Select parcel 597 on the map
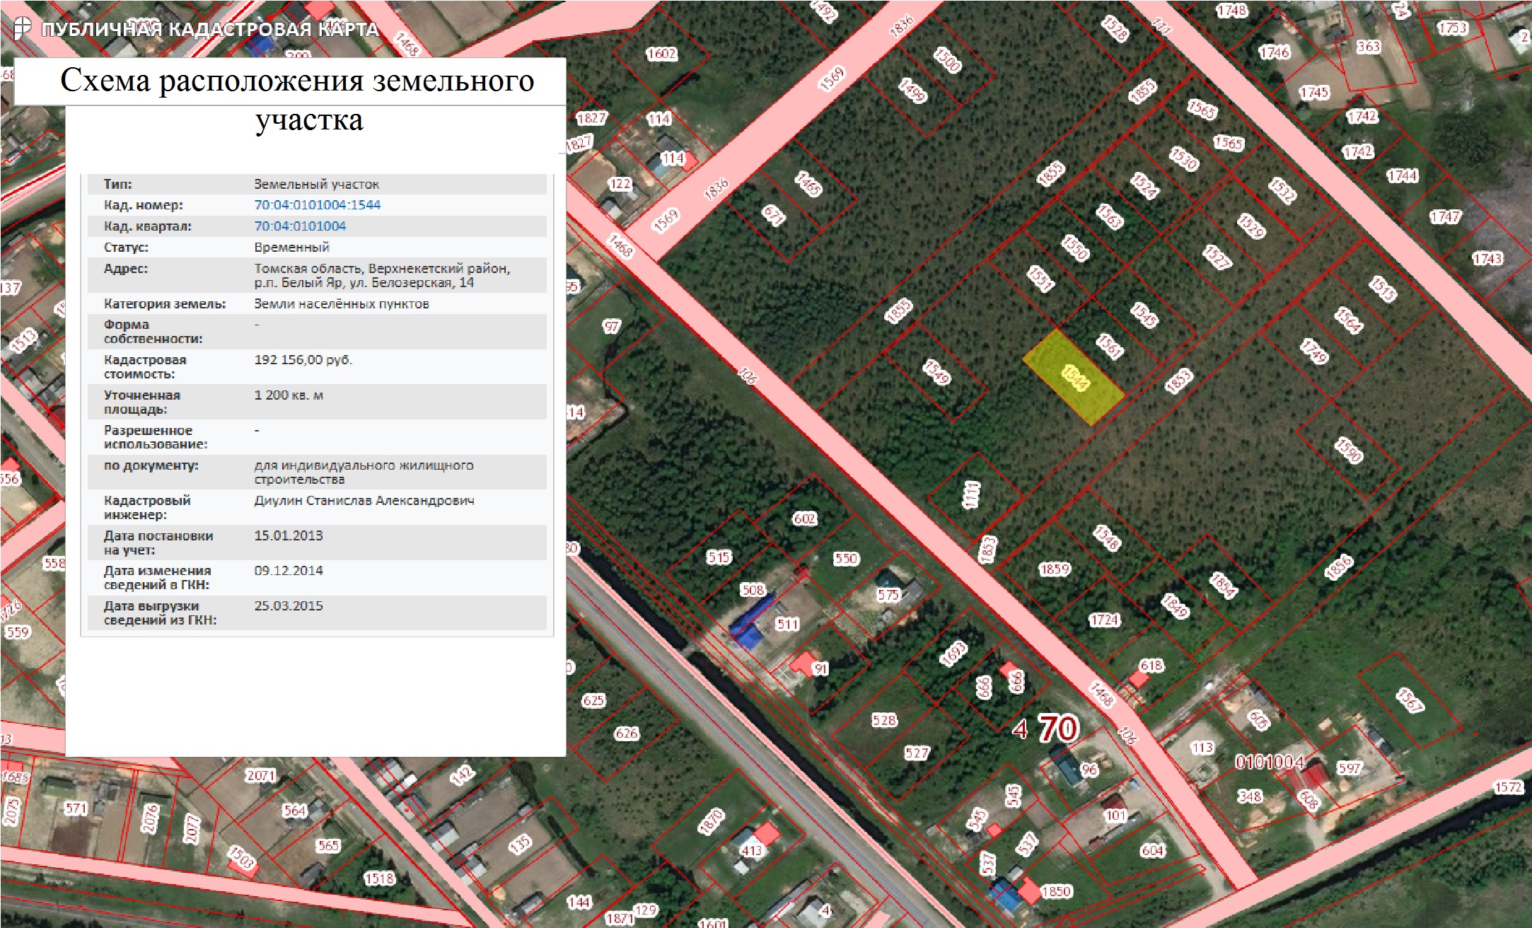This screenshot has height=928, width=1532. point(1350,768)
